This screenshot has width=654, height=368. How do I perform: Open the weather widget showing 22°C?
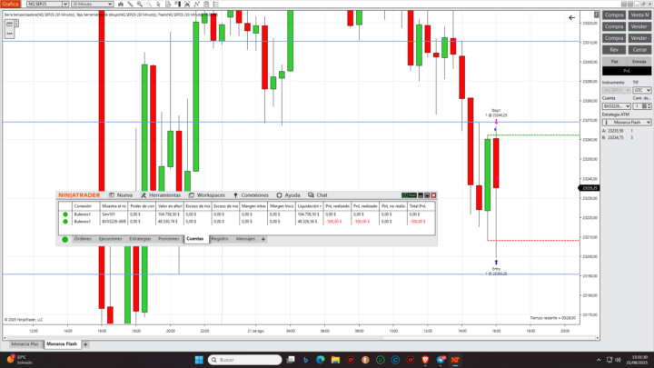point(20,360)
